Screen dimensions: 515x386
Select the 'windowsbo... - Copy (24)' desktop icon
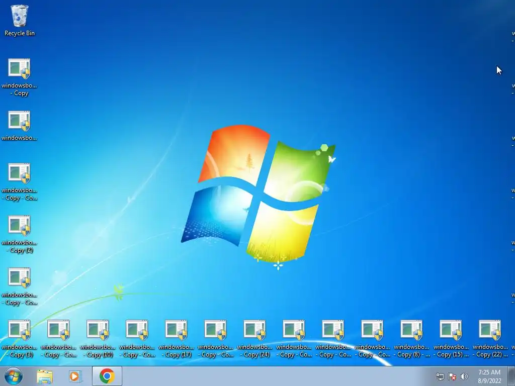(x=254, y=339)
